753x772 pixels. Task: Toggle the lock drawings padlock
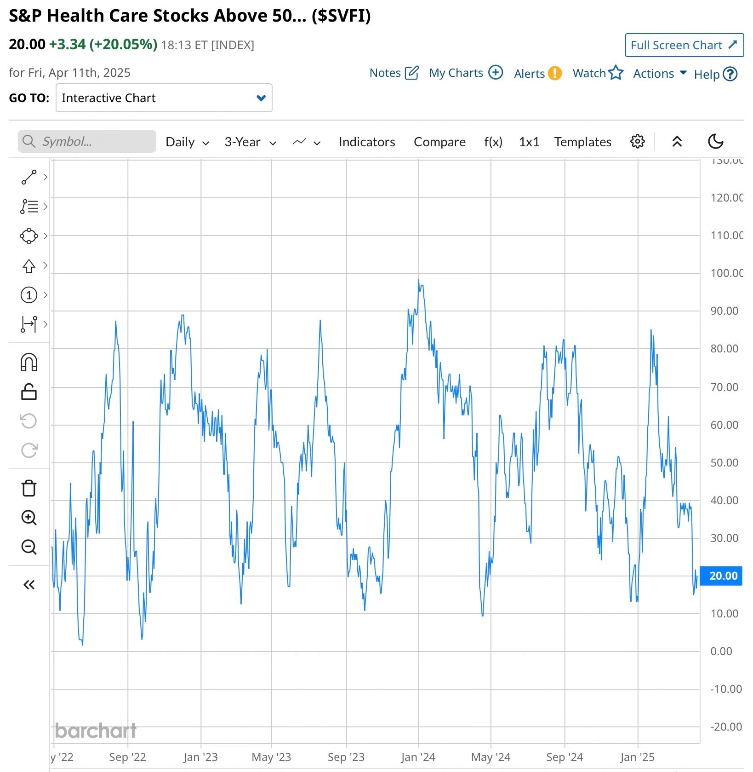[x=29, y=392]
